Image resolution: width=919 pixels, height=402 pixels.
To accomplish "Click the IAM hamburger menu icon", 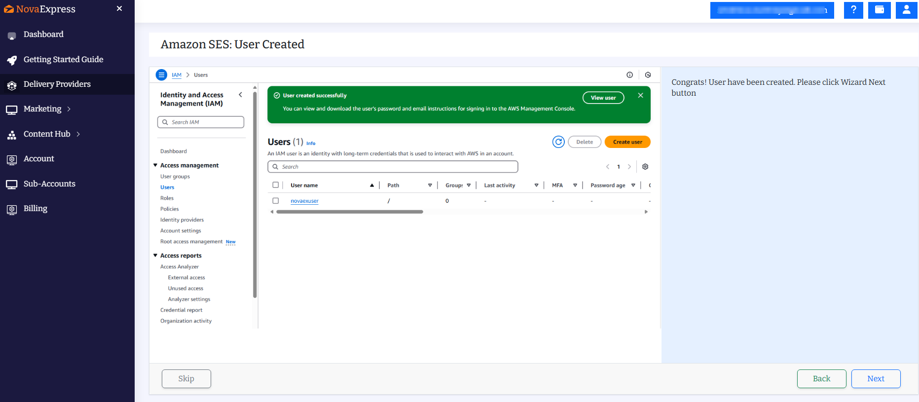I will pos(161,75).
